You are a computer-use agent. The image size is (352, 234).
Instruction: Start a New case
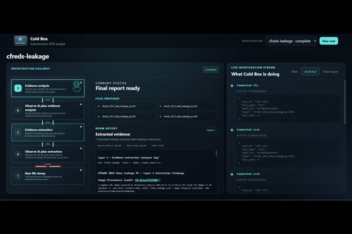329,41
